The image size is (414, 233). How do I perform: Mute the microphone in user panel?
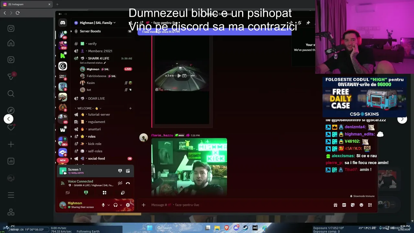(x=103, y=205)
